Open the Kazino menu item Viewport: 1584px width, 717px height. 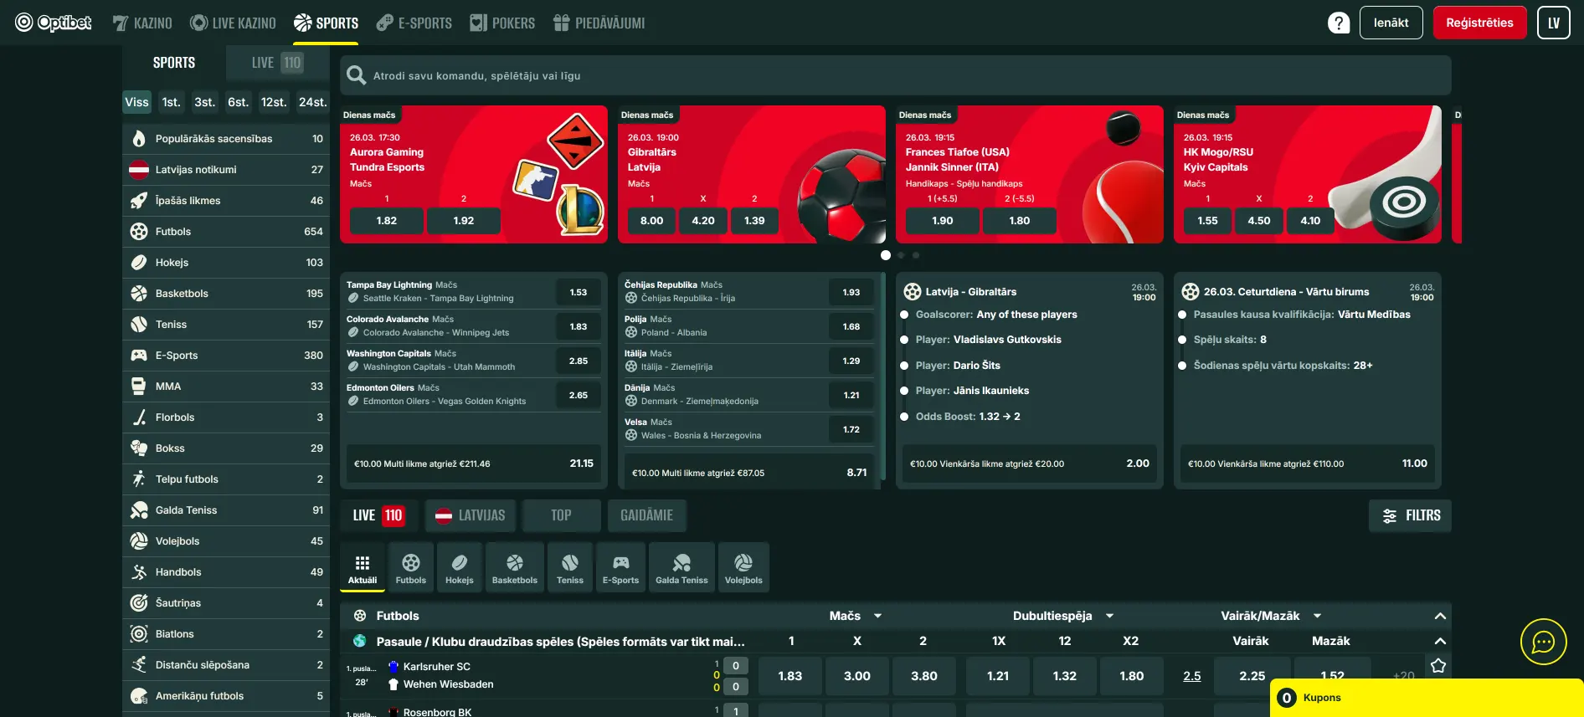point(142,23)
